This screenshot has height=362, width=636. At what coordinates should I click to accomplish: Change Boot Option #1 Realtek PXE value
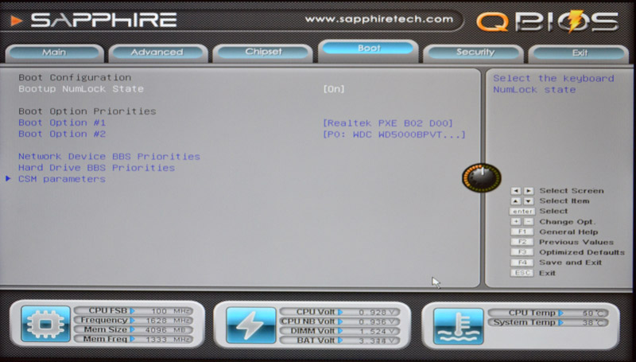click(388, 123)
